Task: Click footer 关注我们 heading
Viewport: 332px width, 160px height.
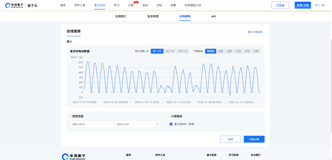Action: (x=255, y=155)
